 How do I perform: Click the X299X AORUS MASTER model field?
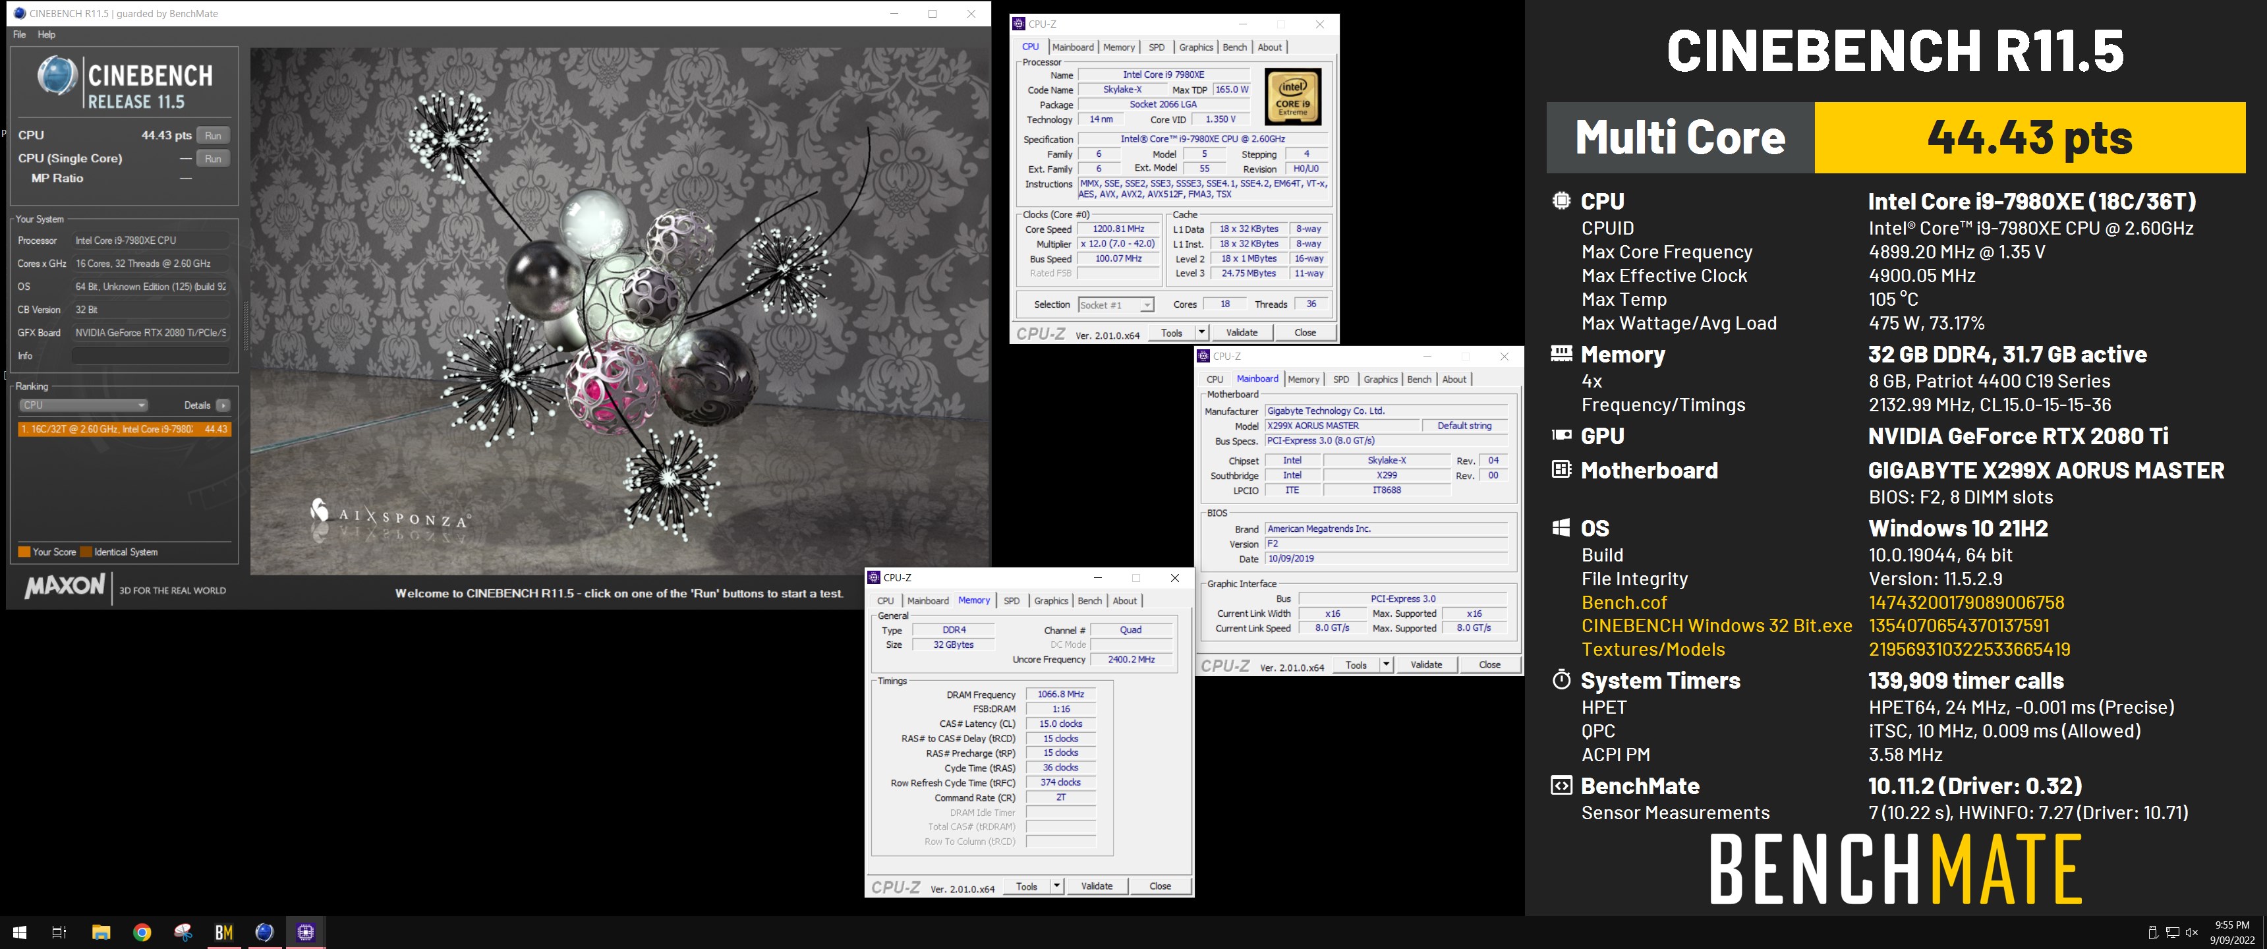pos(1343,426)
